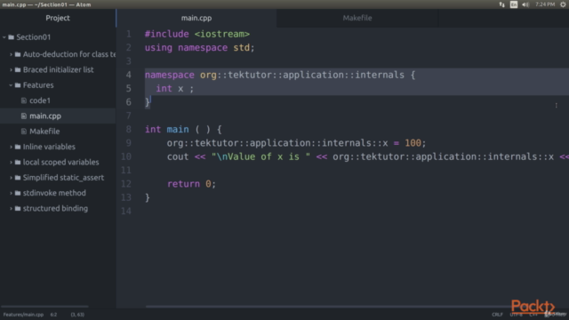The height and width of the screenshot is (320, 569).
Task: Click the 'int x ;' declaration line
Action: [x=175, y=89]
